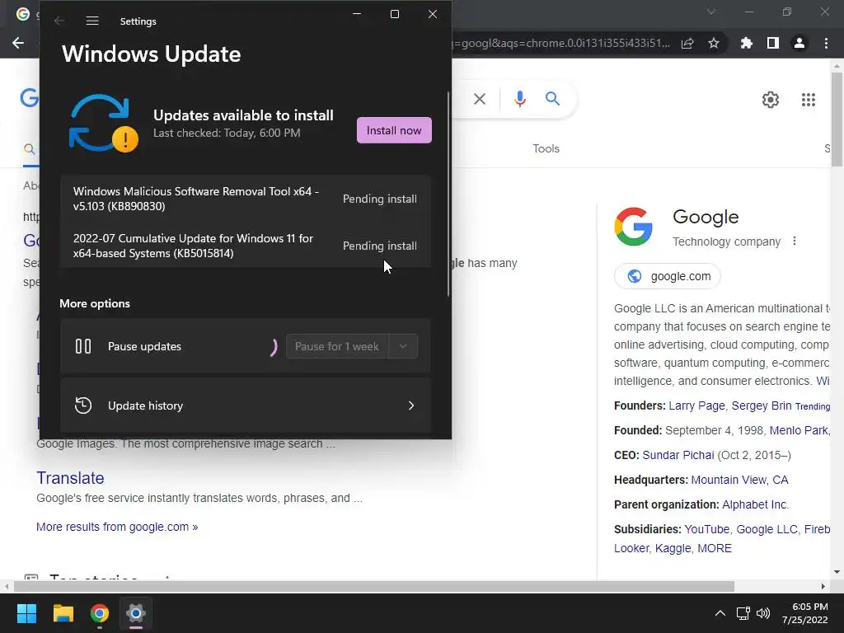Select the 2022-07 Cumulative Update KB5015814 entry
Screen dimensions: 844x633
click(246, 246)
